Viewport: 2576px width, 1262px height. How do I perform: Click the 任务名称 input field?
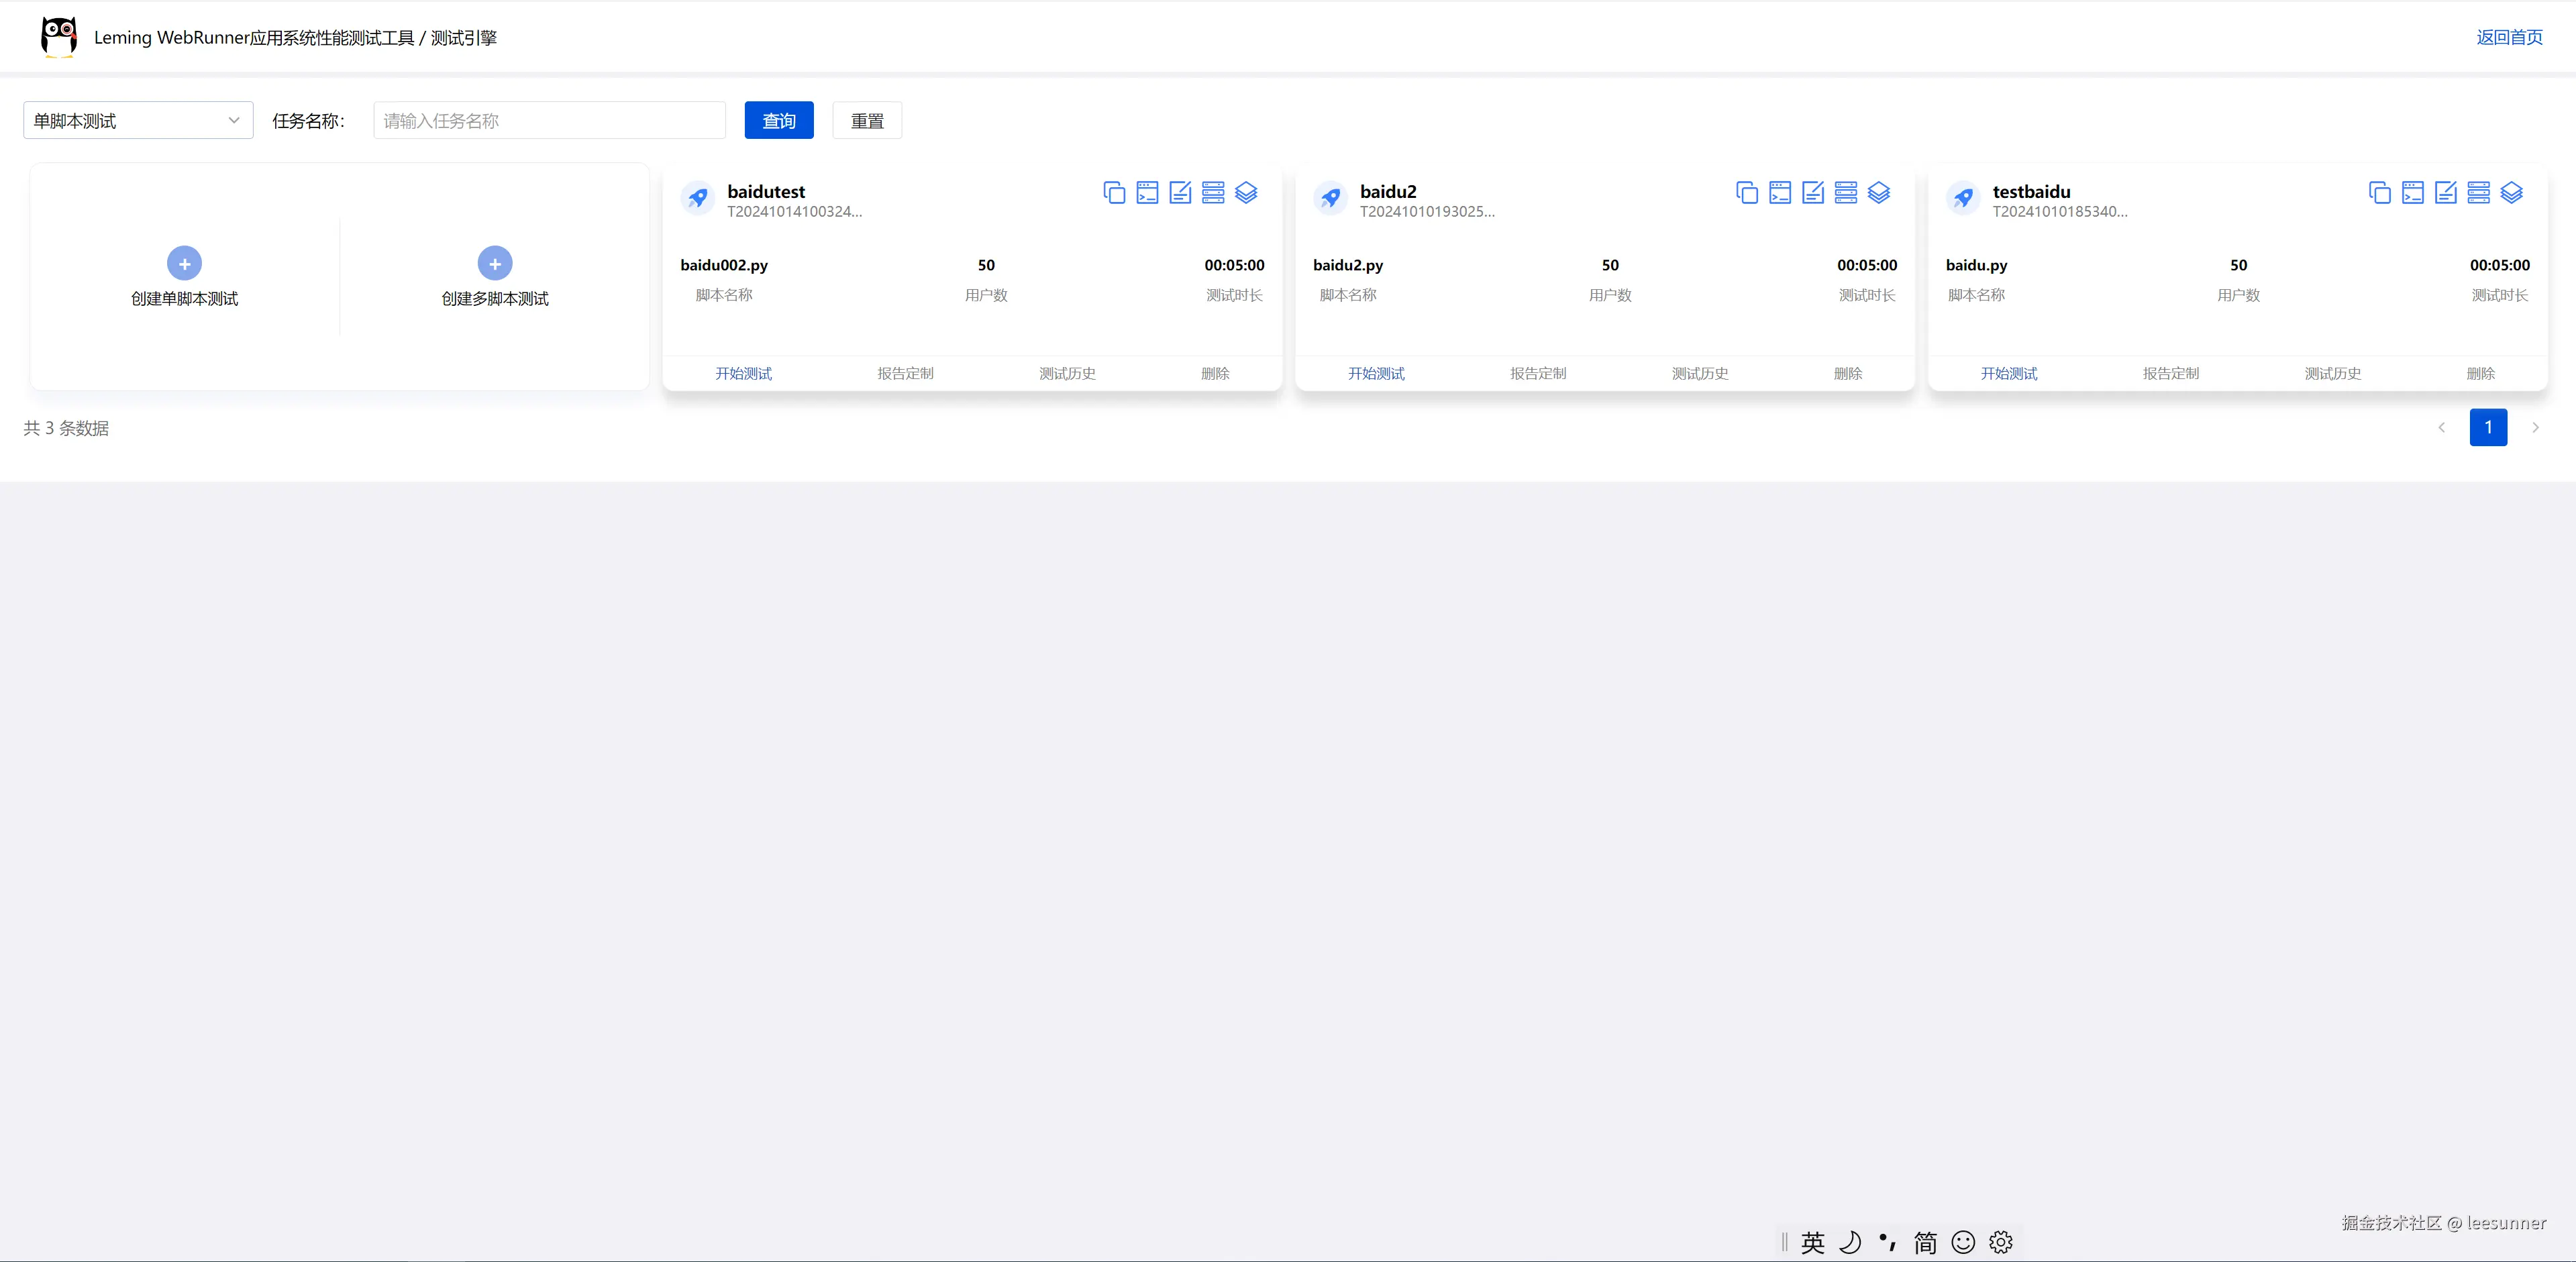(549, 121)
